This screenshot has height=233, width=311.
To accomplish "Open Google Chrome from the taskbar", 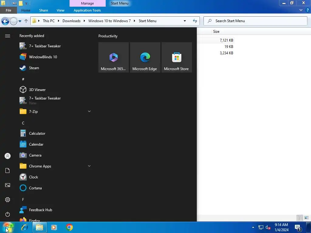I will (69, 227).
